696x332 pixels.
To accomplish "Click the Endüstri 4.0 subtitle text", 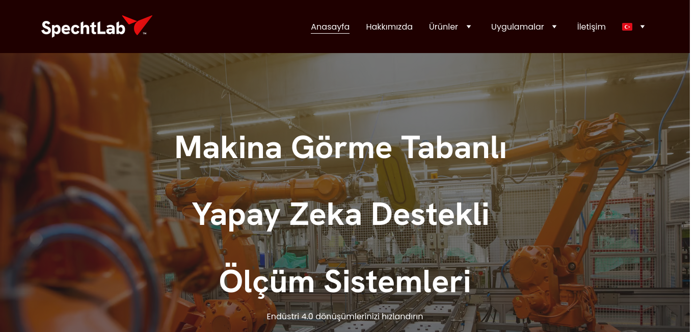I will tap(345, 317).
